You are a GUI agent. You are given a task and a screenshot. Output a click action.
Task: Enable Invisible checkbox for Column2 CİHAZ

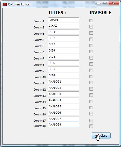[91, 27]
